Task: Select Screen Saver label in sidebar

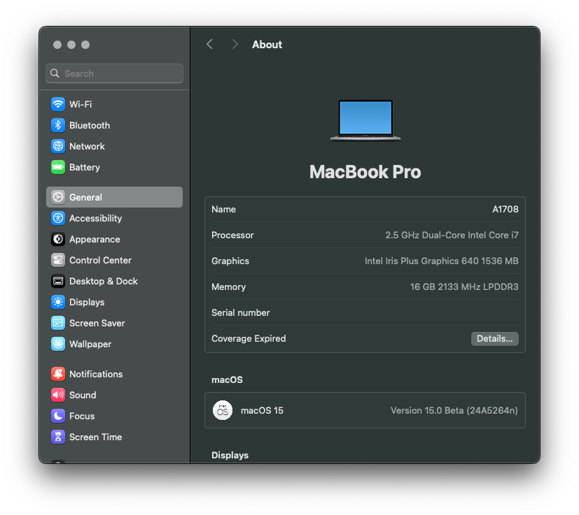Action: pos(97,324)
